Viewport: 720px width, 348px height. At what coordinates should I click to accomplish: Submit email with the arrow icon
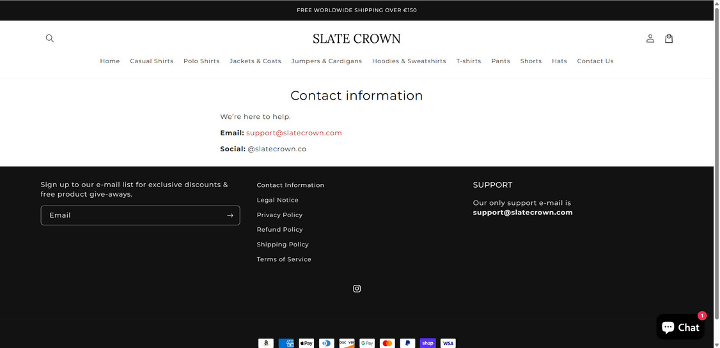230,215
